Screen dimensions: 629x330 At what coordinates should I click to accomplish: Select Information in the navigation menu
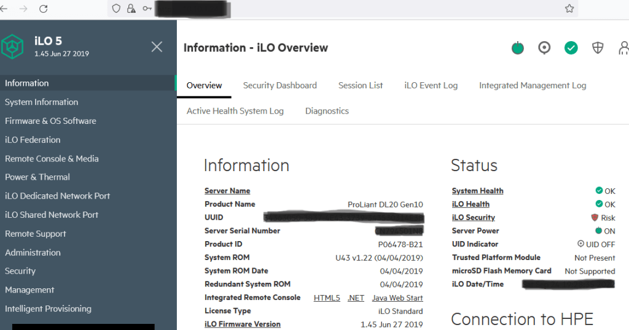(87, 83)
